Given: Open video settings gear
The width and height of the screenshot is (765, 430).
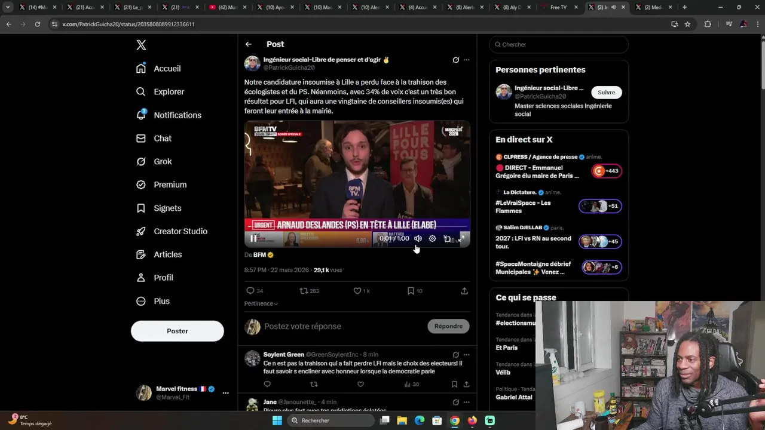Looking at the screenshot, I should click(x=432, y=238).
